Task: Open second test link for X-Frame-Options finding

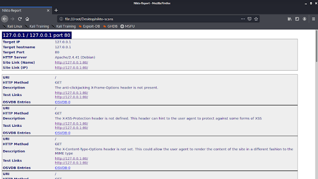Action: click(72, 97)
